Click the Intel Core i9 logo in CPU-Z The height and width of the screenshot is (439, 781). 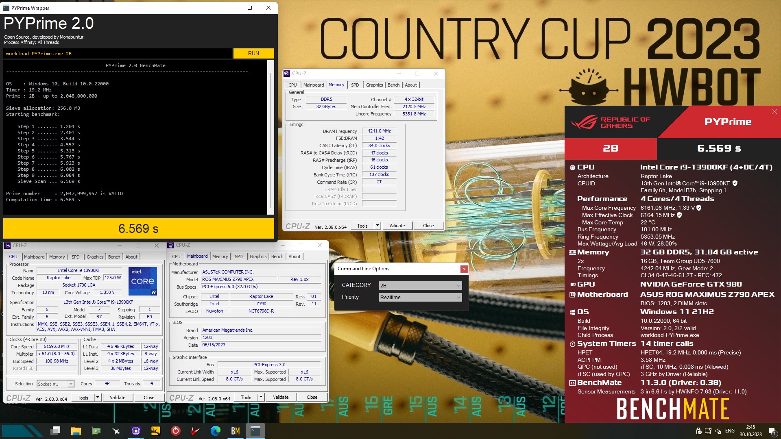click(143, 281)
